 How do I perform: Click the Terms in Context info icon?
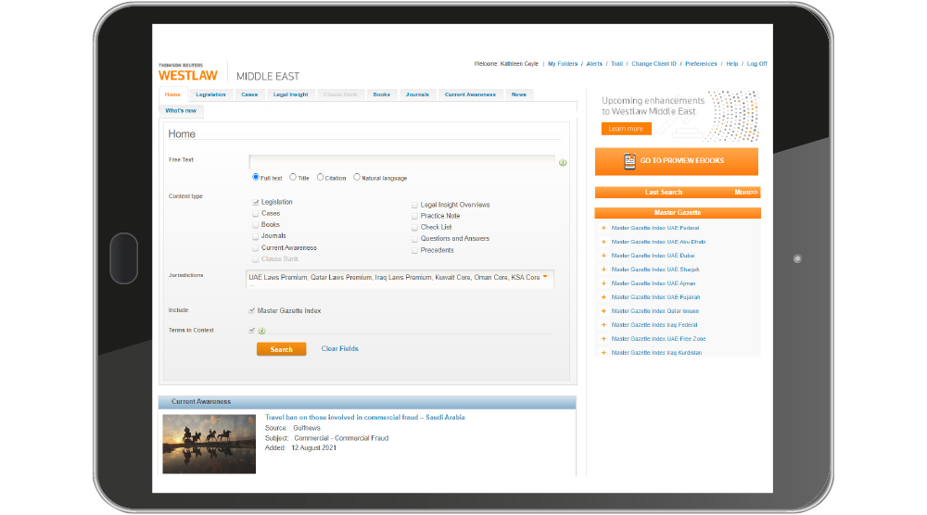coord(262,331)
